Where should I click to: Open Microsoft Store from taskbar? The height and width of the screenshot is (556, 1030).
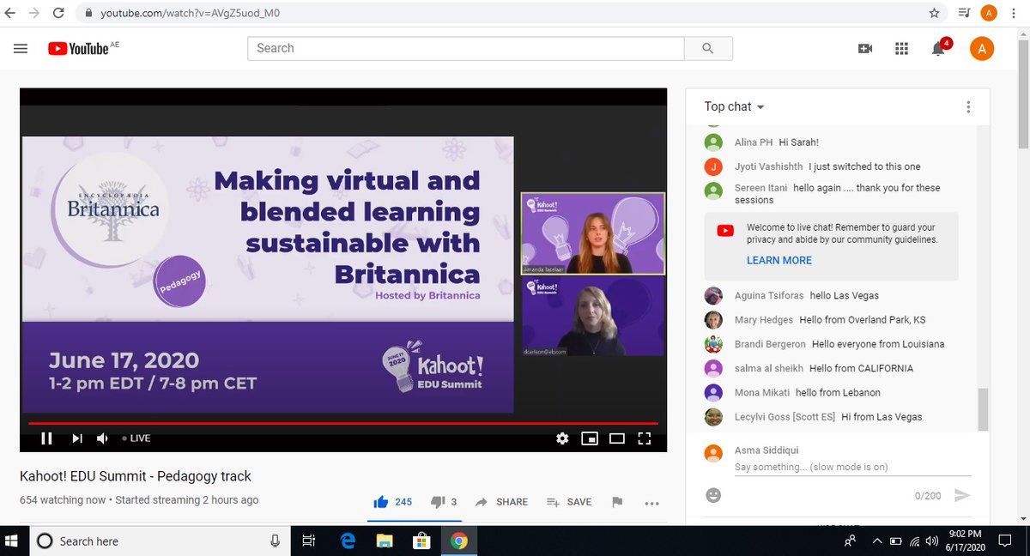pyautogui.click(x=422, y=541)
